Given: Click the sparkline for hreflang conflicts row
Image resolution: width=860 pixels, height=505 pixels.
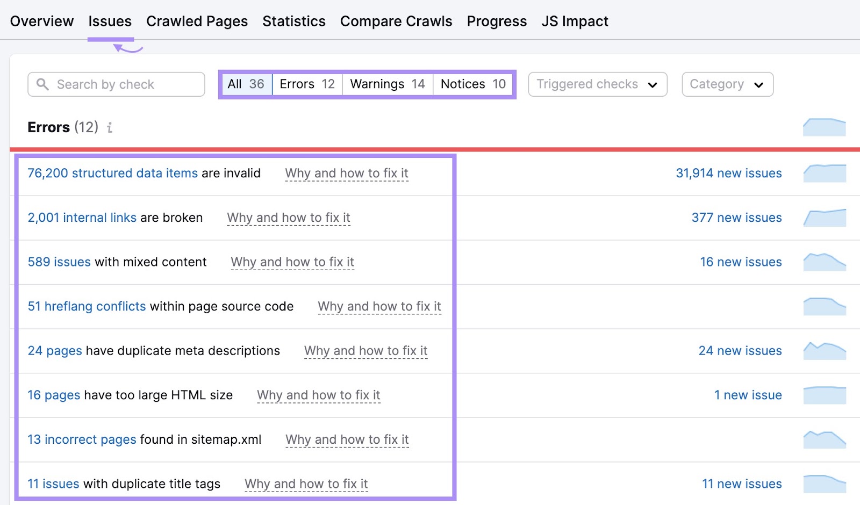Looking at the screenshot, I should pos(825,306).
